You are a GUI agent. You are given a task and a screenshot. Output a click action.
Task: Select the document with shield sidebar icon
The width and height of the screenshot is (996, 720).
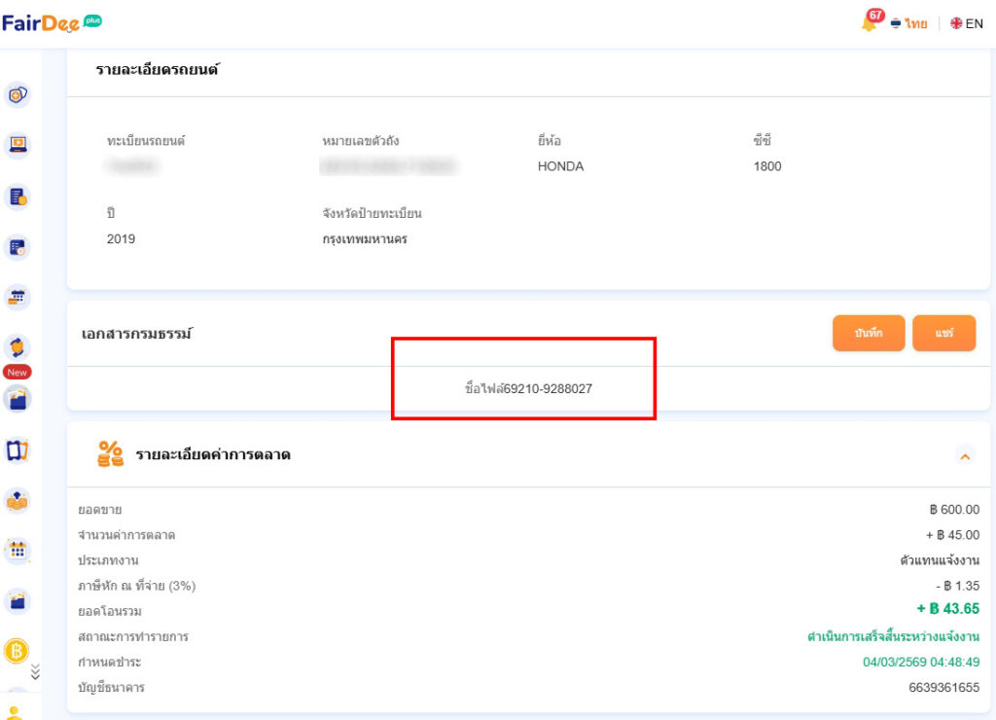pos(18,197)
